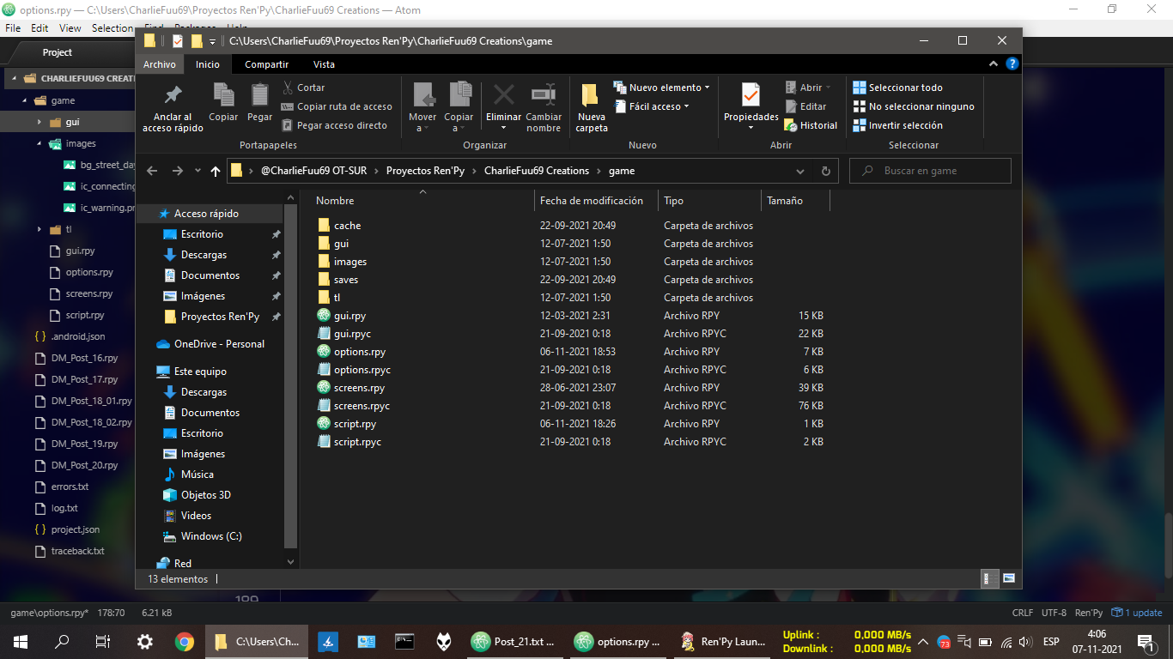Screen dimensions: 1173x659
Task: Switch to large icons view at bottom-right
Action: (x=1009, y=578)
